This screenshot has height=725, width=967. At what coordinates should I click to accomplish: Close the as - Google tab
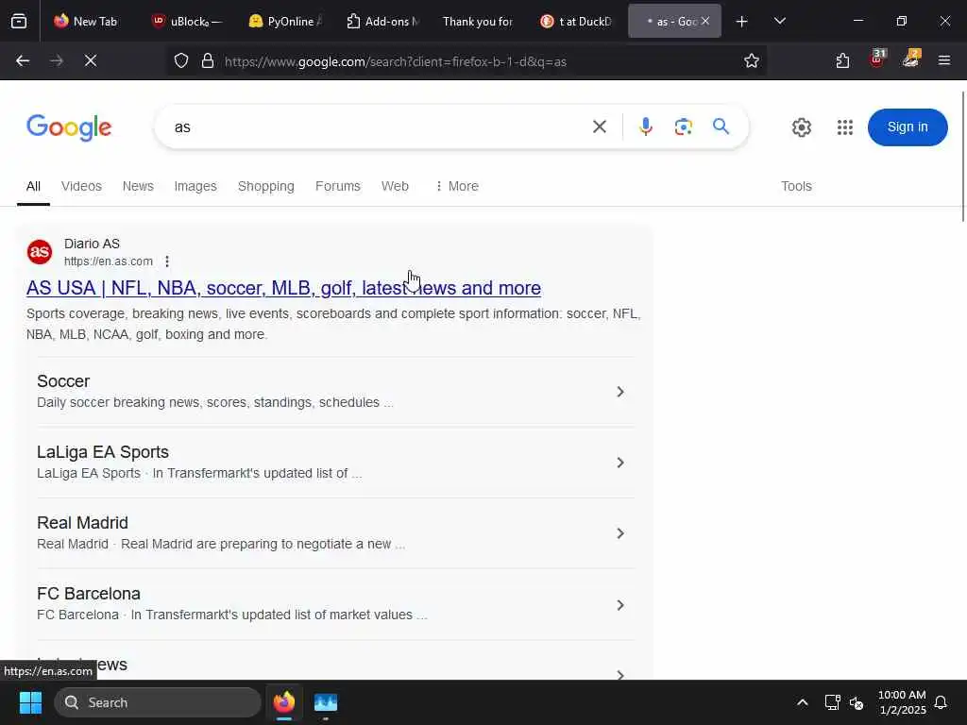tap(705, 22)
